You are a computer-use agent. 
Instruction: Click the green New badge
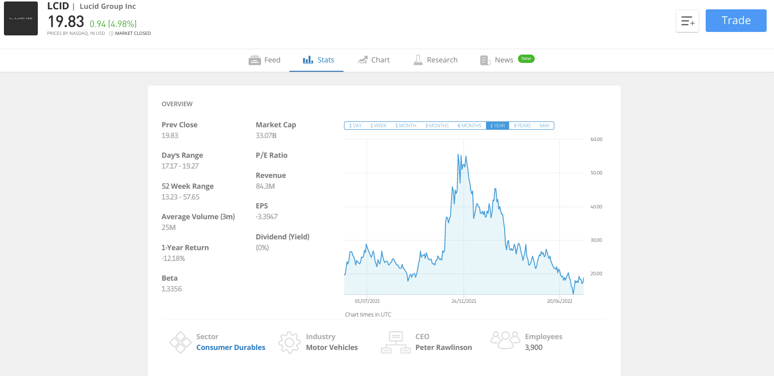526,58
